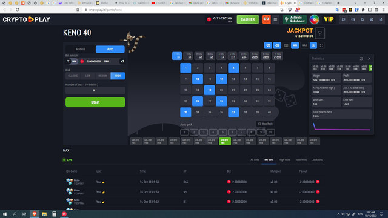Toggle the sound speaker icon above board
The height and width of the screenshot is (218, 388).
point(277,45)
